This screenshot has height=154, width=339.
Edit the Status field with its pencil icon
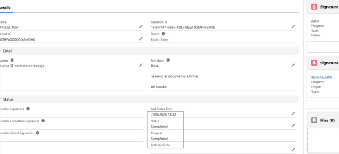click(x=293, y=126)
